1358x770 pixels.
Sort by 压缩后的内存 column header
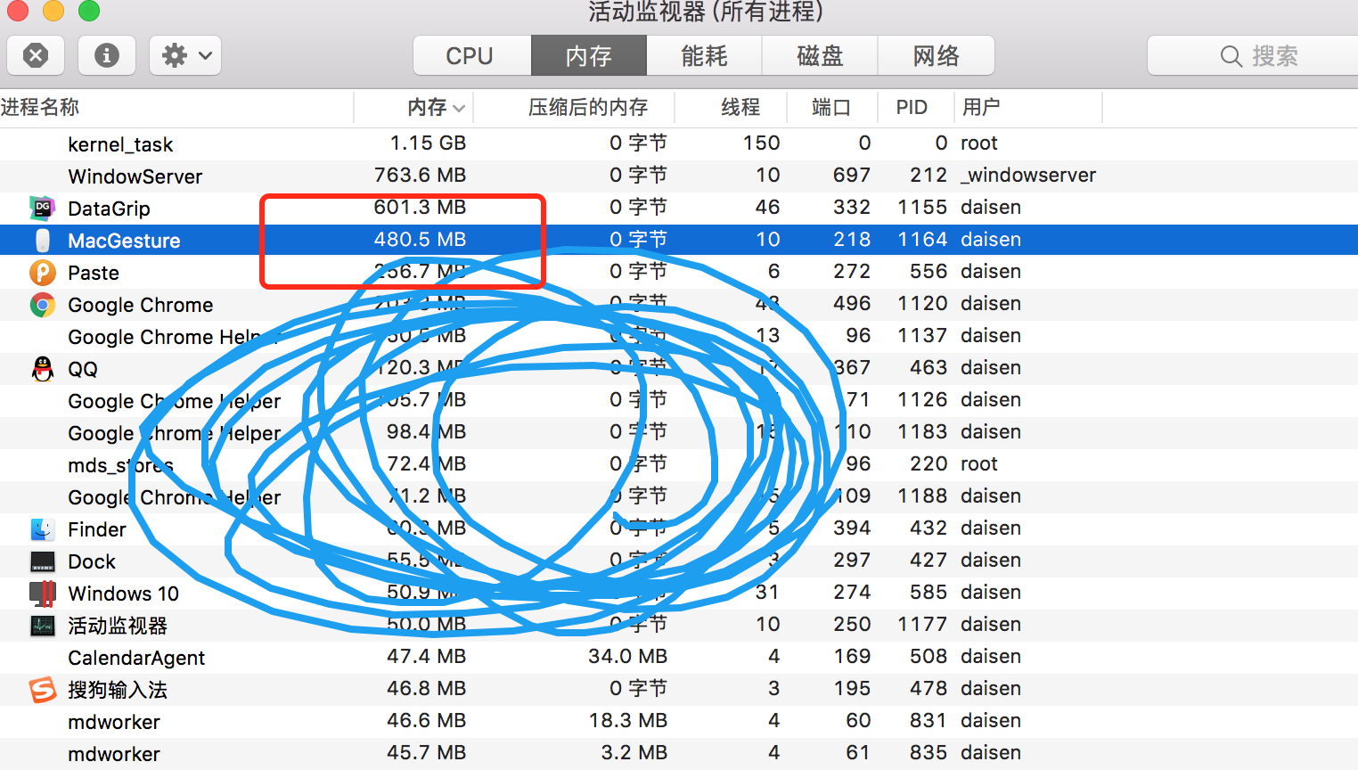pyautogui.click(x=574, y=107)
